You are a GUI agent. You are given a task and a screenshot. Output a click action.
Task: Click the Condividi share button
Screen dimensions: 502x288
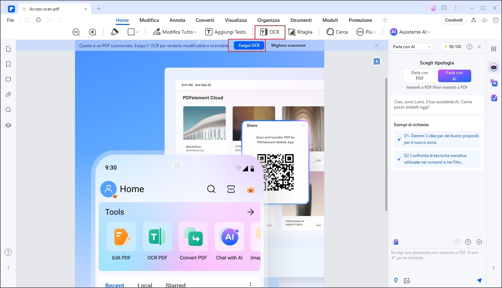[454, 20]
